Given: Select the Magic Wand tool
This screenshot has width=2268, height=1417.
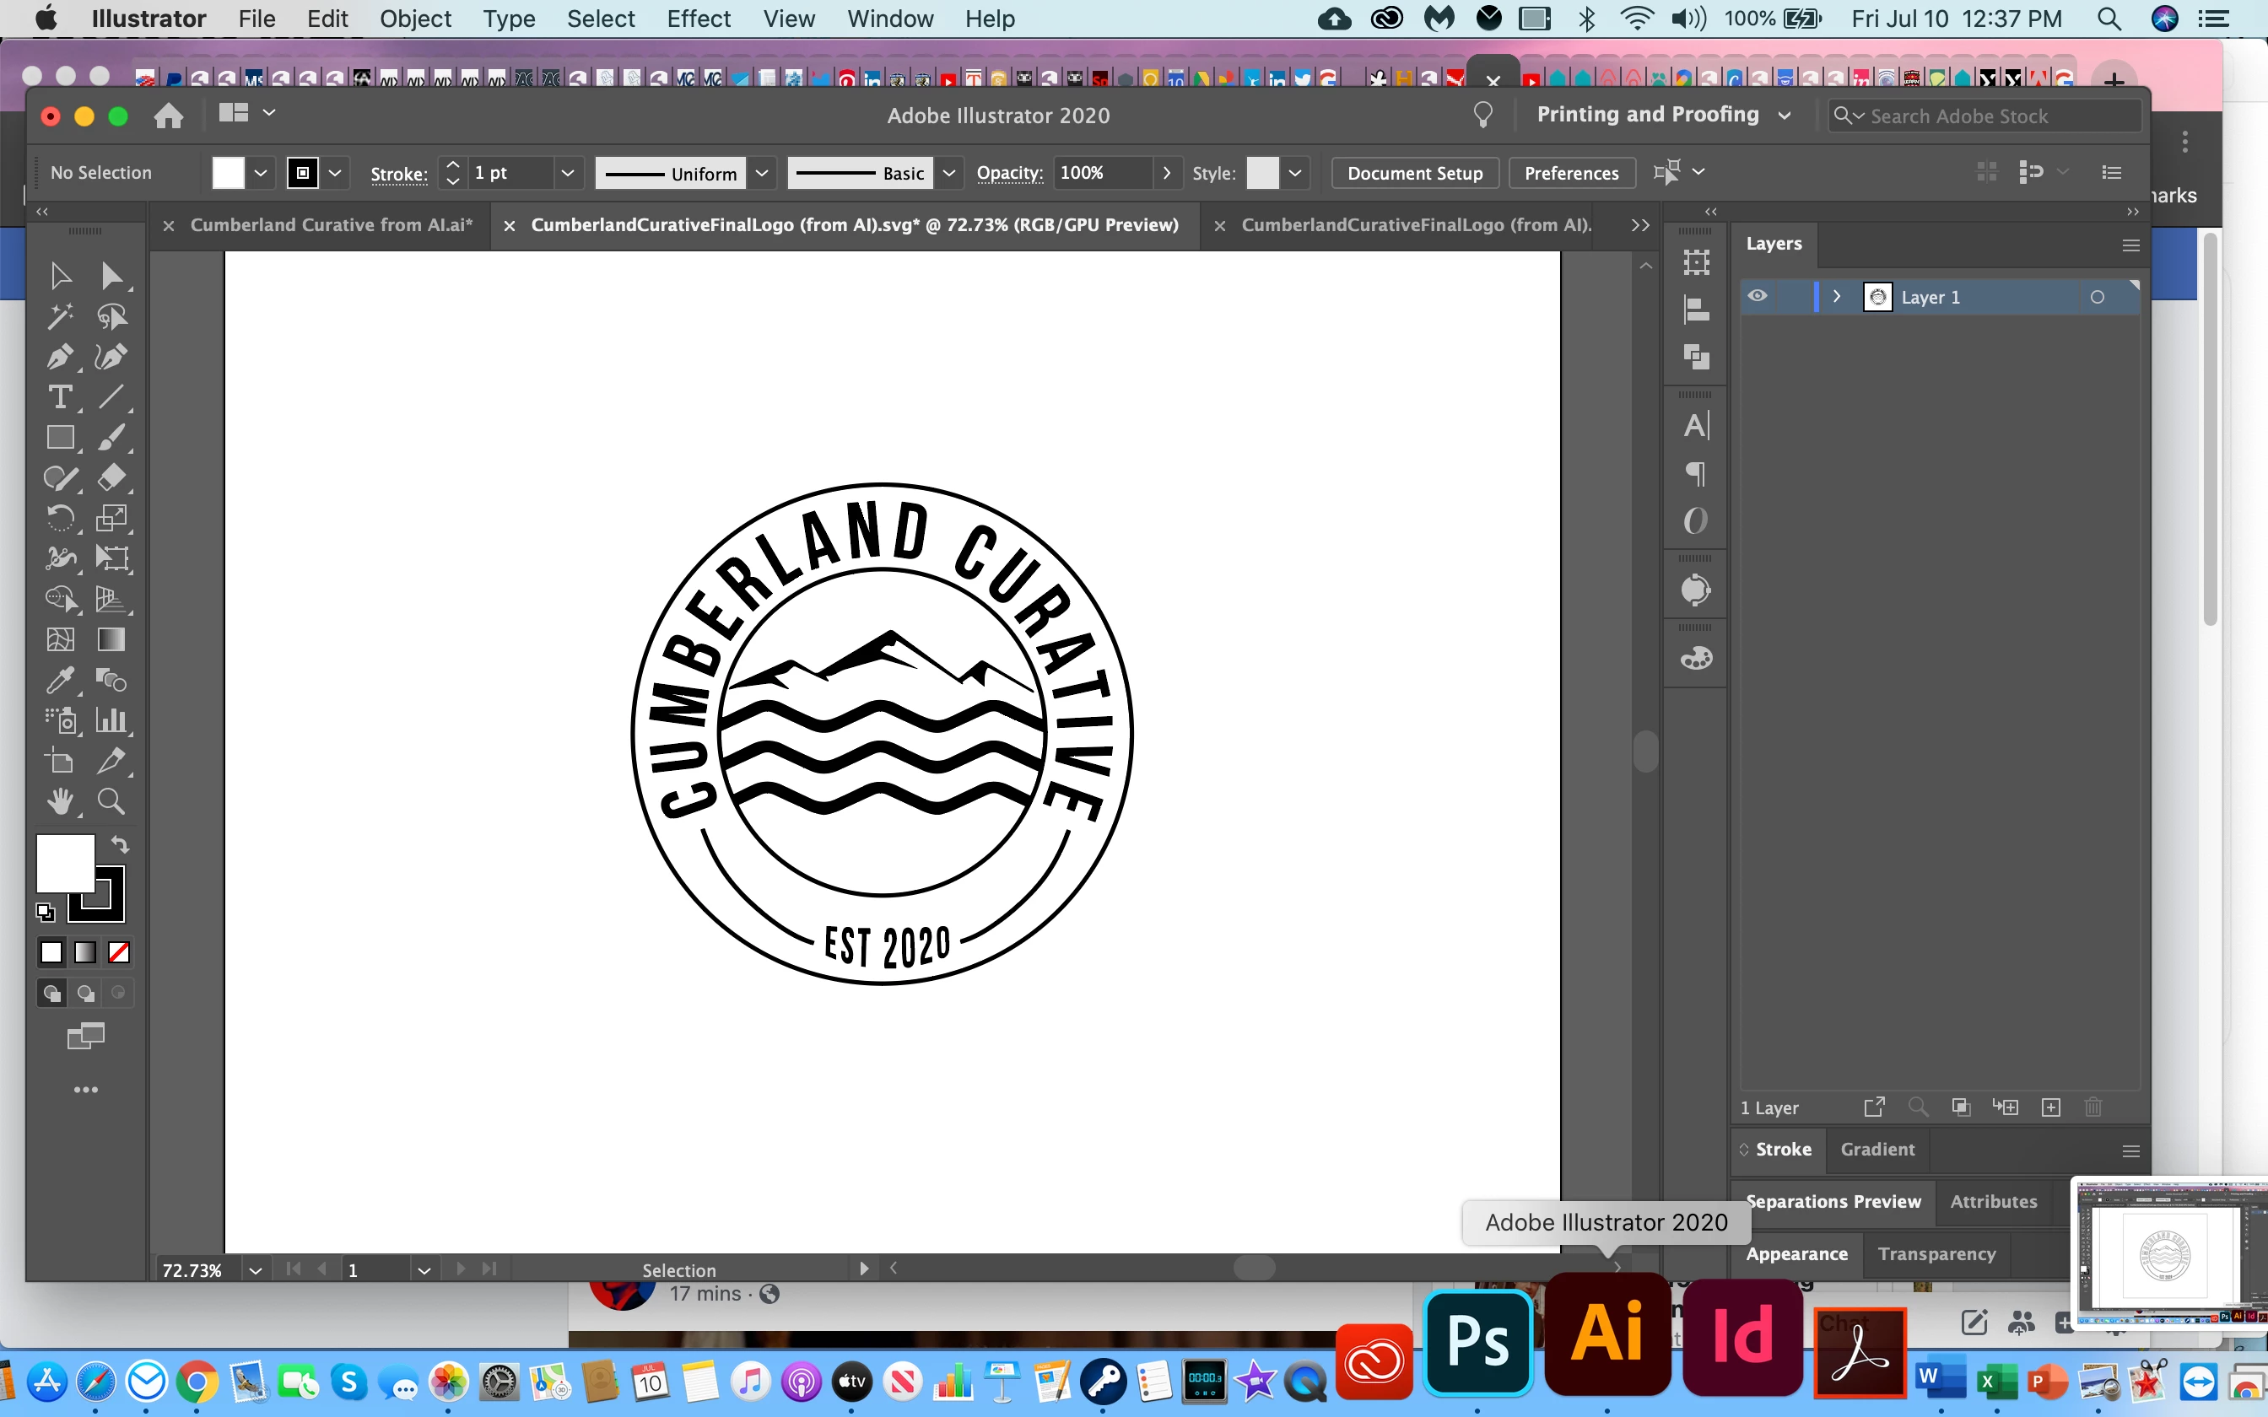Looking at the screenshot, I should tap(59, 317).
